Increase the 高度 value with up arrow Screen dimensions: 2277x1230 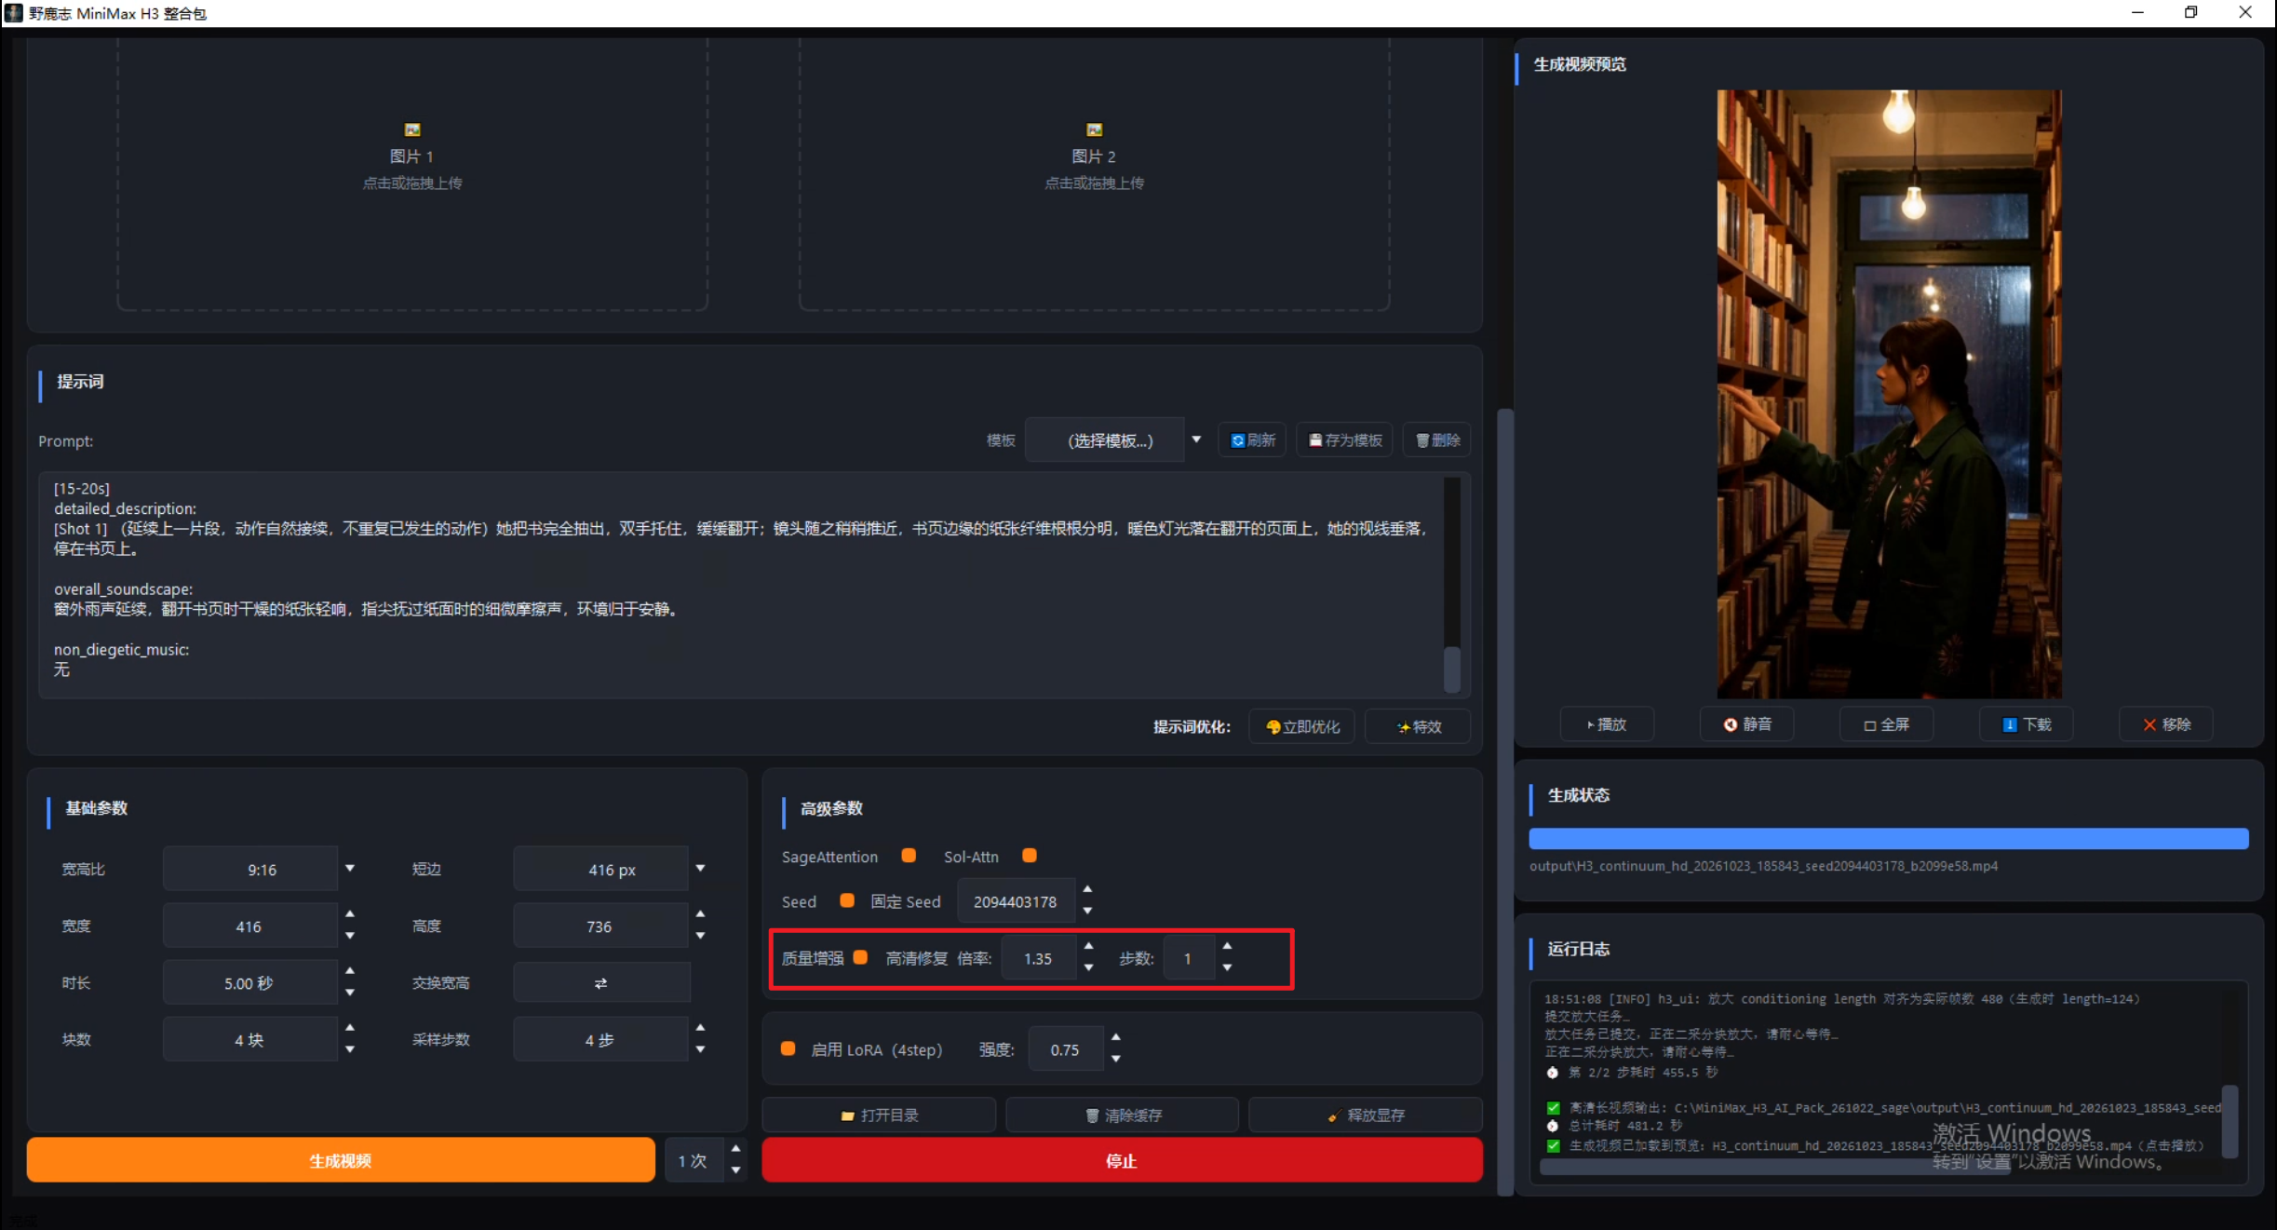point(700,914)
